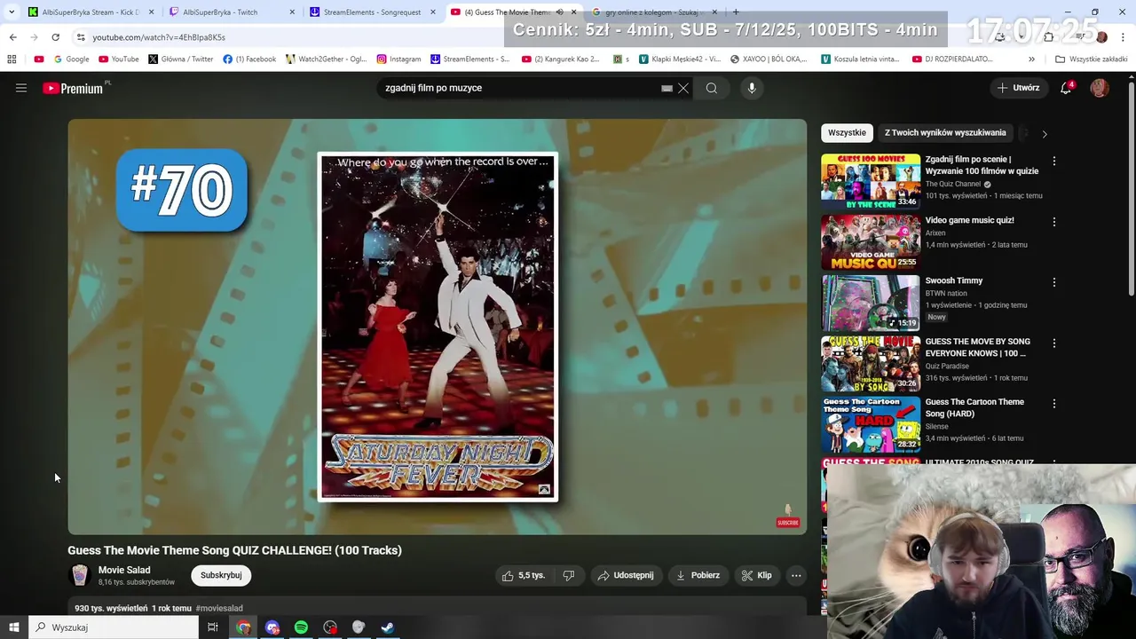The width and height of the screenshot is (1136, 639).
Task: Switch to AlbiSuperBryka Stream Kick tab
Action: pyautogui.click(x=91, y=12)
